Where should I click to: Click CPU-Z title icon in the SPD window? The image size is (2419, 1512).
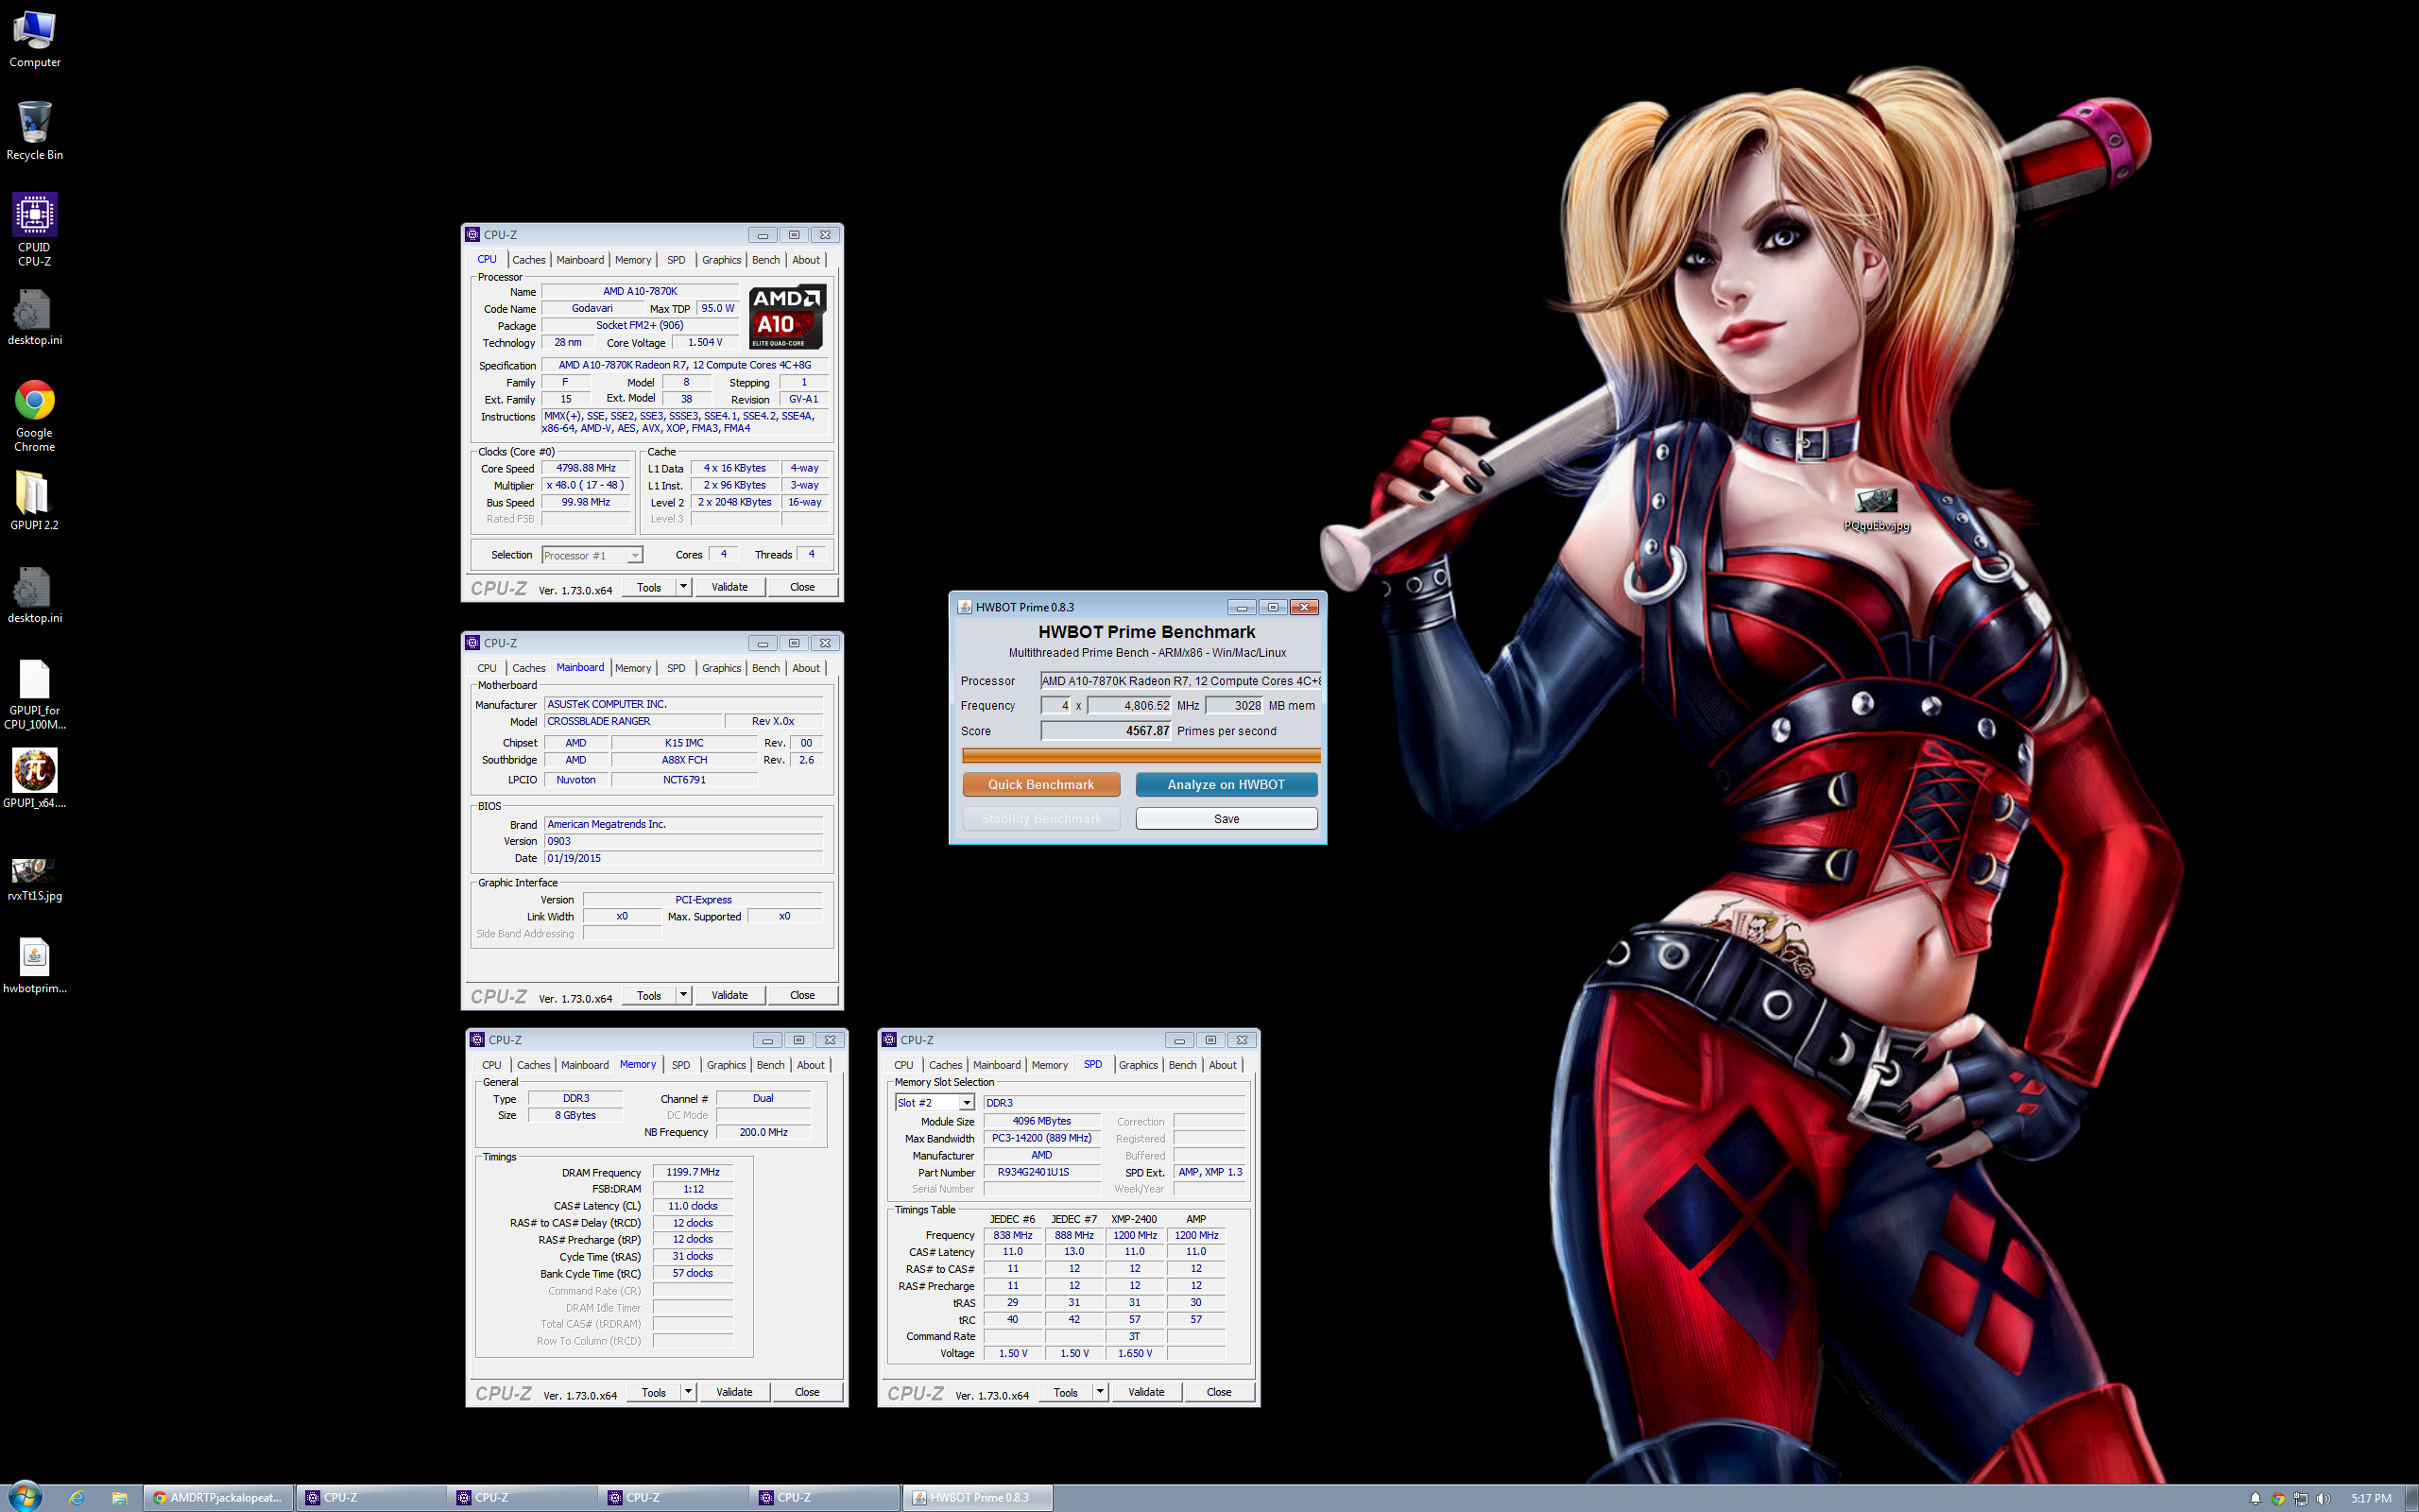pos(888,1040)
